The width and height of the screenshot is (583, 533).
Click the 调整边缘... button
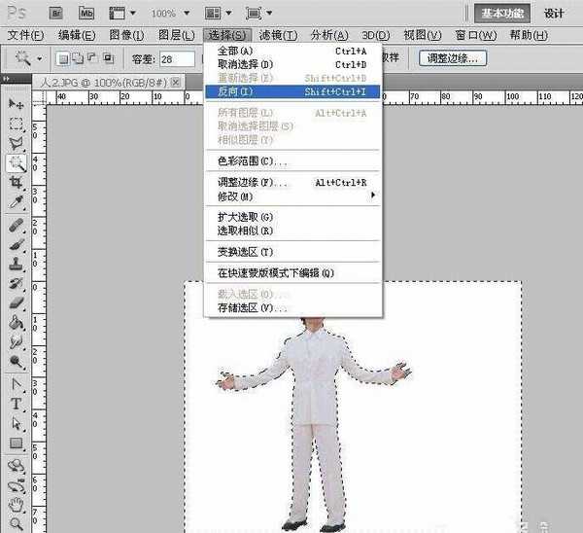pos(454,57)
